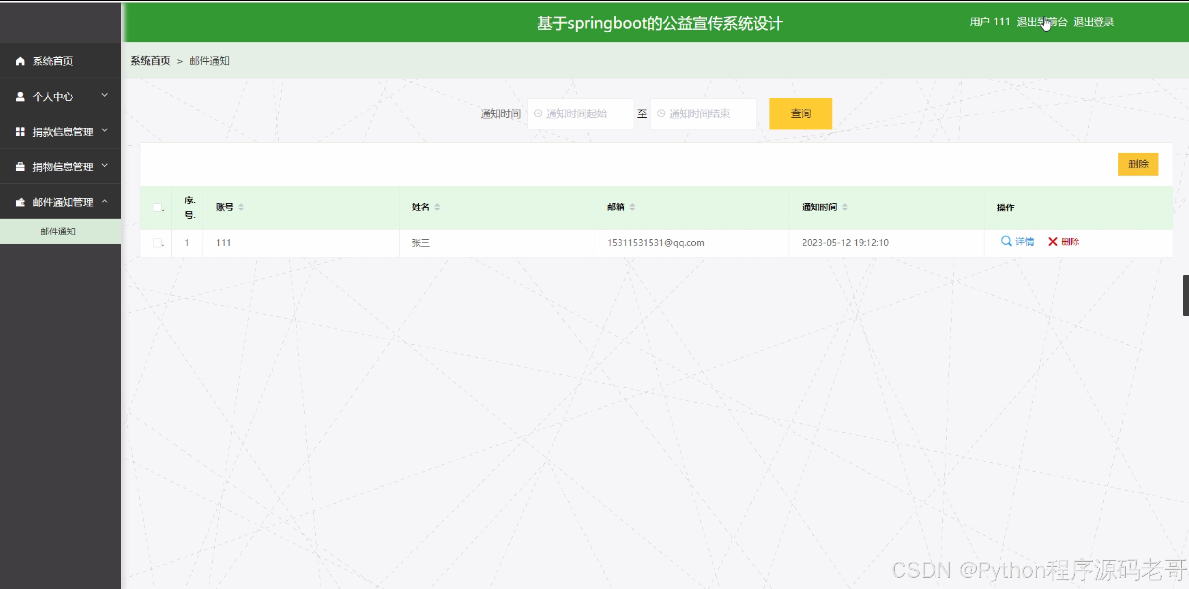Click the home icon beside 系统首页
Viewport: 1189px width, 589px height.
point(20,61)
